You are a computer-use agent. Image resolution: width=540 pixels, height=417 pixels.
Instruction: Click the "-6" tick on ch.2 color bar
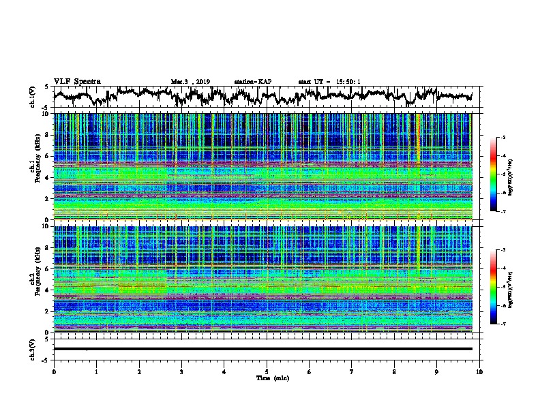tap(503, 305)
